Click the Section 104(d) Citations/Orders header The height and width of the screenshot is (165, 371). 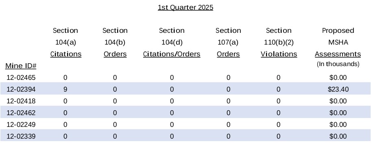coord(172,42)
